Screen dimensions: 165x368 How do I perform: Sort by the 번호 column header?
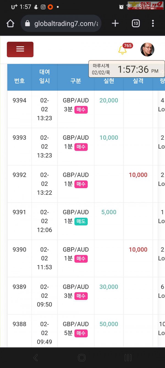coord(20,81)
